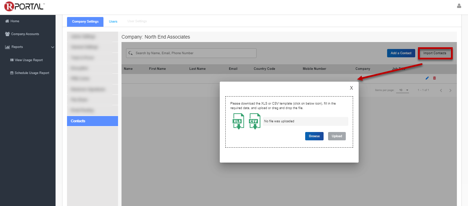Open the Users tab
The width and height of the screenshot is (468, 206).
coord(113,22)
